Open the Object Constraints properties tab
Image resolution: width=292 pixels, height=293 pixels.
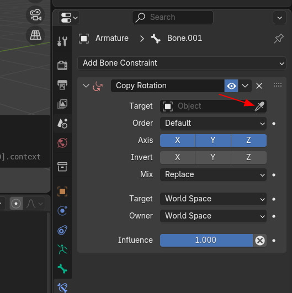point(62,230)
